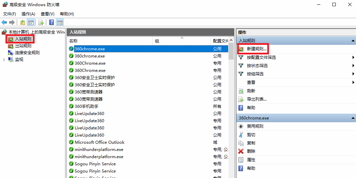Viewport: 356px width, 178px height.
Task: Select the 360手机助手 rule row
Action: pyautogui.click(x=148, y=106)
